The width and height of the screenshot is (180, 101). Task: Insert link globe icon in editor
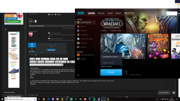coord(56,62)
